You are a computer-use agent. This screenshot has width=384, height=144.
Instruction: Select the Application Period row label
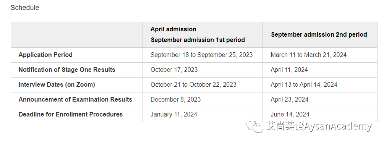[45, 55]
